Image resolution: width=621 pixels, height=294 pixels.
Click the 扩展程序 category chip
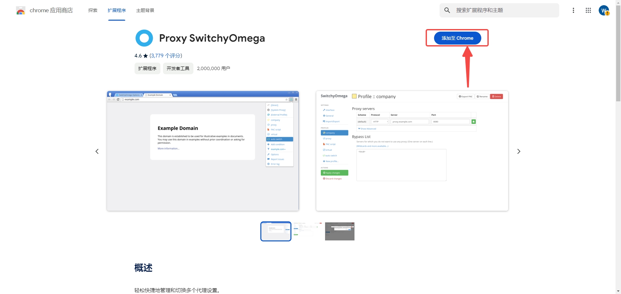point(147,68)
